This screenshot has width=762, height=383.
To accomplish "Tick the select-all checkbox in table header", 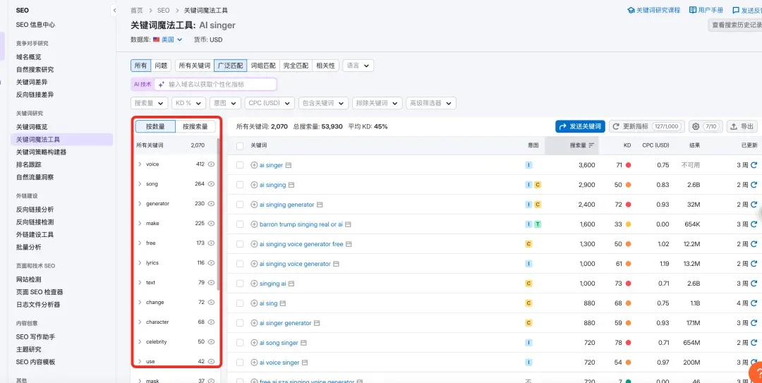I will 240,145.
